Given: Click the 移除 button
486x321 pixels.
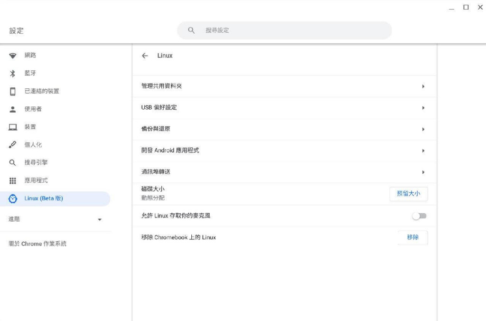Looking at the screenshot, I should point(412,237).
